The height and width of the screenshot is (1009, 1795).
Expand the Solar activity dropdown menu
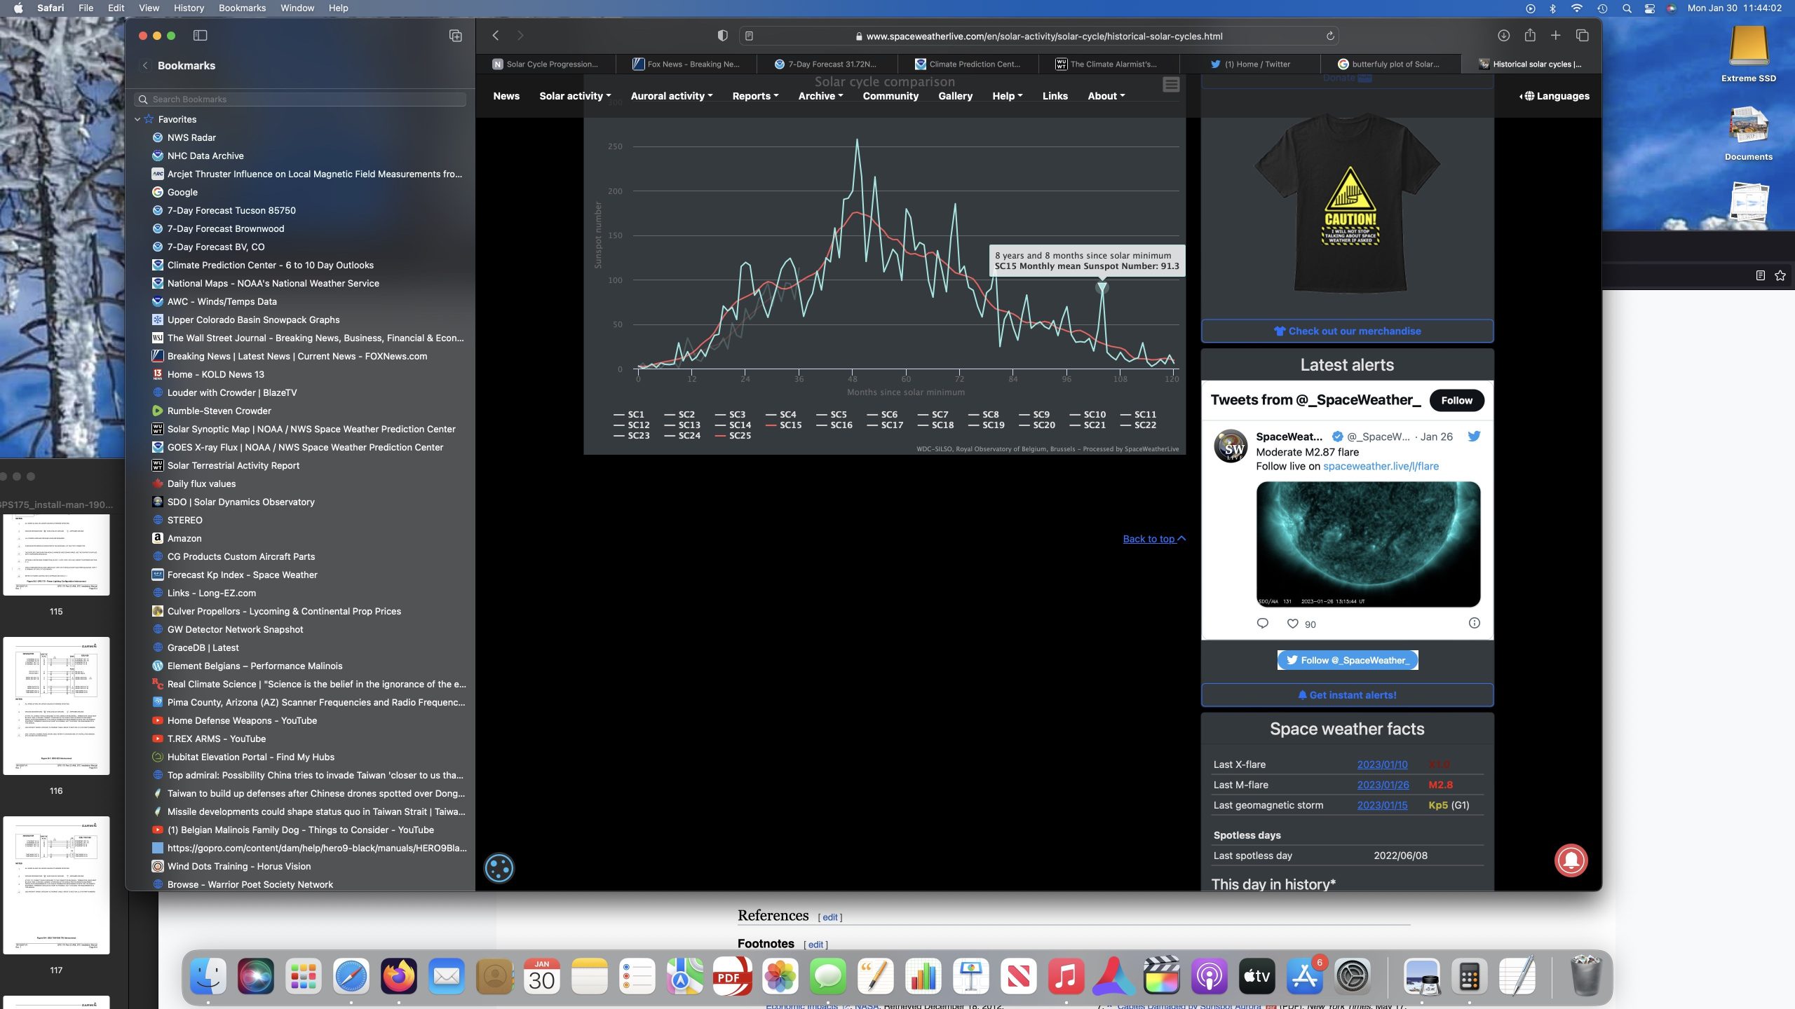pos(575,96)
